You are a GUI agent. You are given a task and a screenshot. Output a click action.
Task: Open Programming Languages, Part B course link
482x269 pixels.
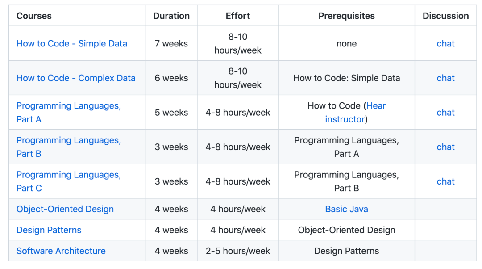tap(69, 147)
